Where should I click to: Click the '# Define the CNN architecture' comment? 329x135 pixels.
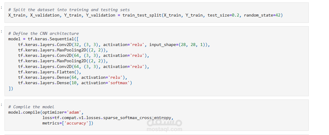click(44, 33)
